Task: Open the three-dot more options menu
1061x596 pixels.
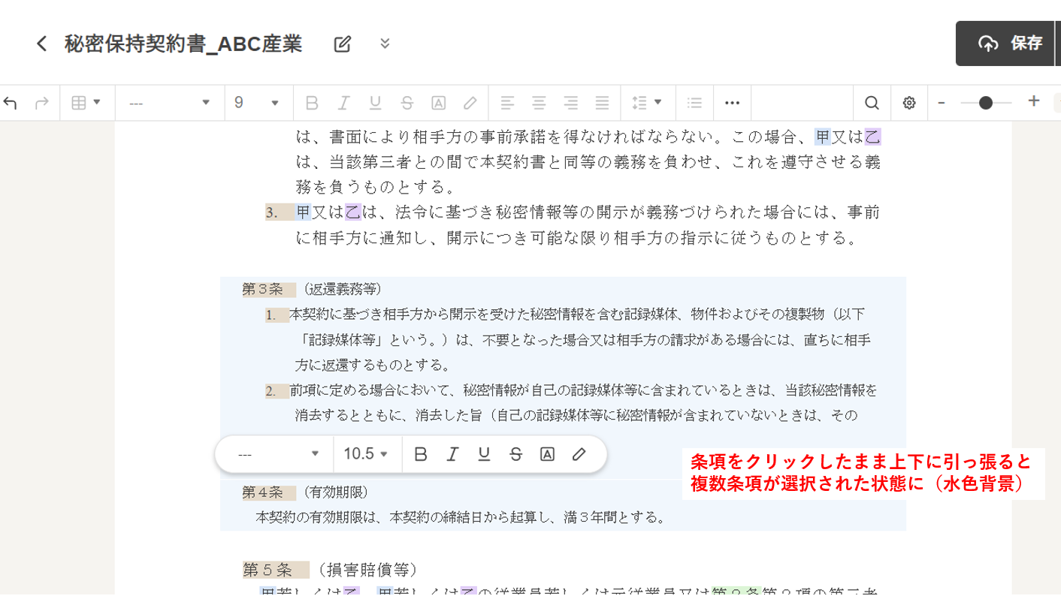Action: (x=732, y=103)
